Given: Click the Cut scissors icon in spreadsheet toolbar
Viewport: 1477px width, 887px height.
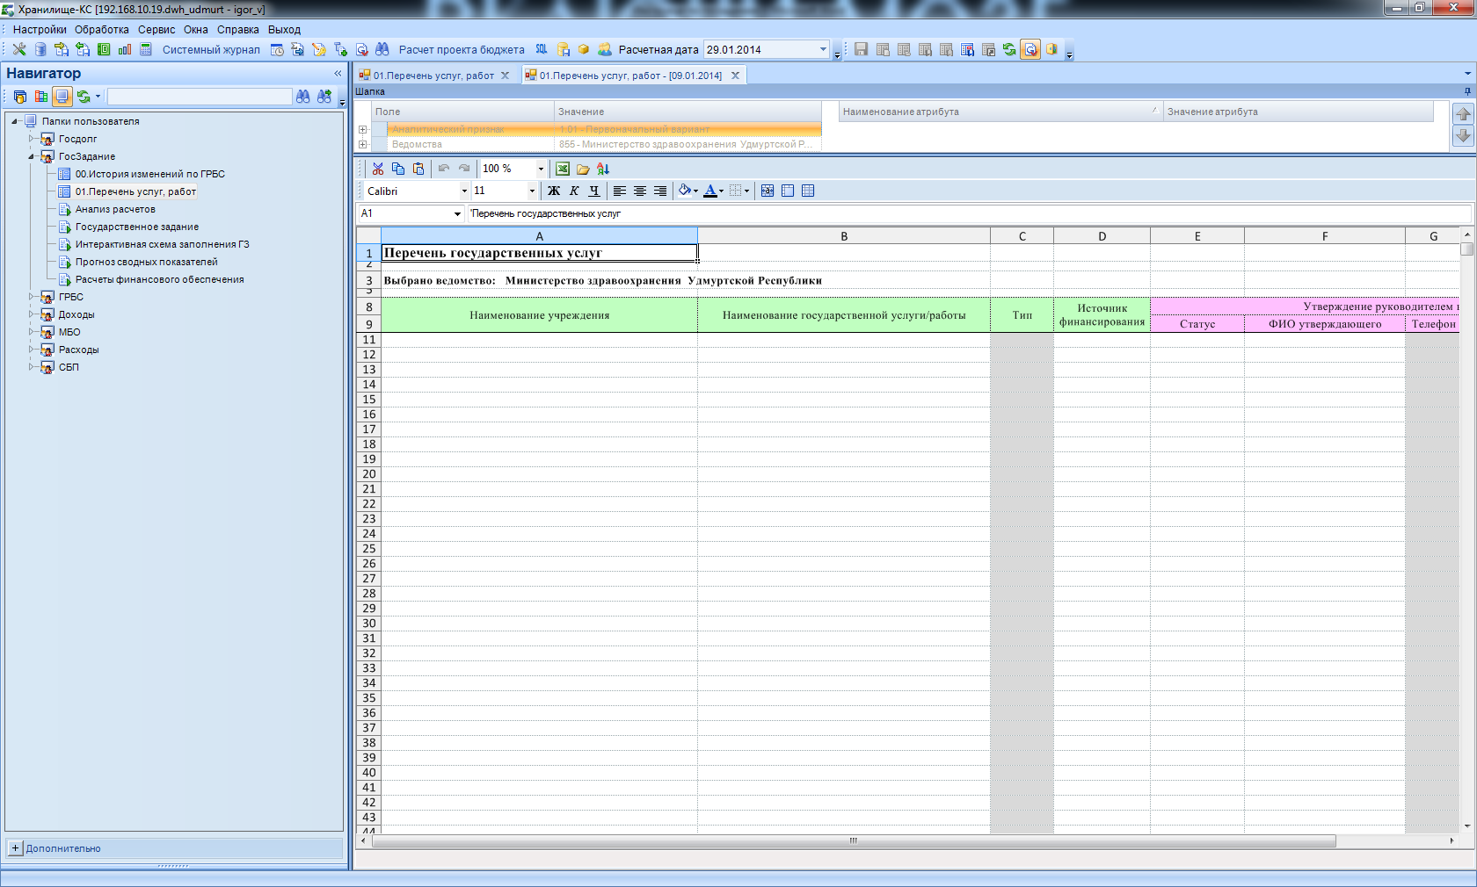Looking at the screenshot, I should click(378, 169).
